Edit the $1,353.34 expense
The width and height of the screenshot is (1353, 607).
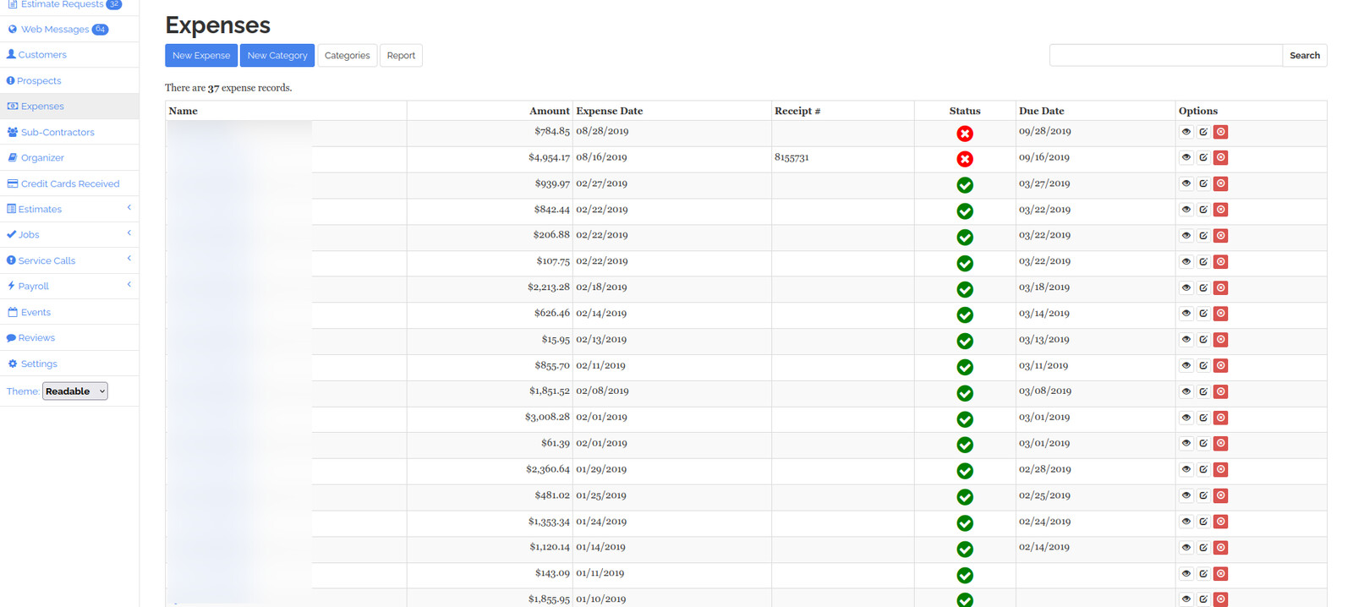[1203, 522]
